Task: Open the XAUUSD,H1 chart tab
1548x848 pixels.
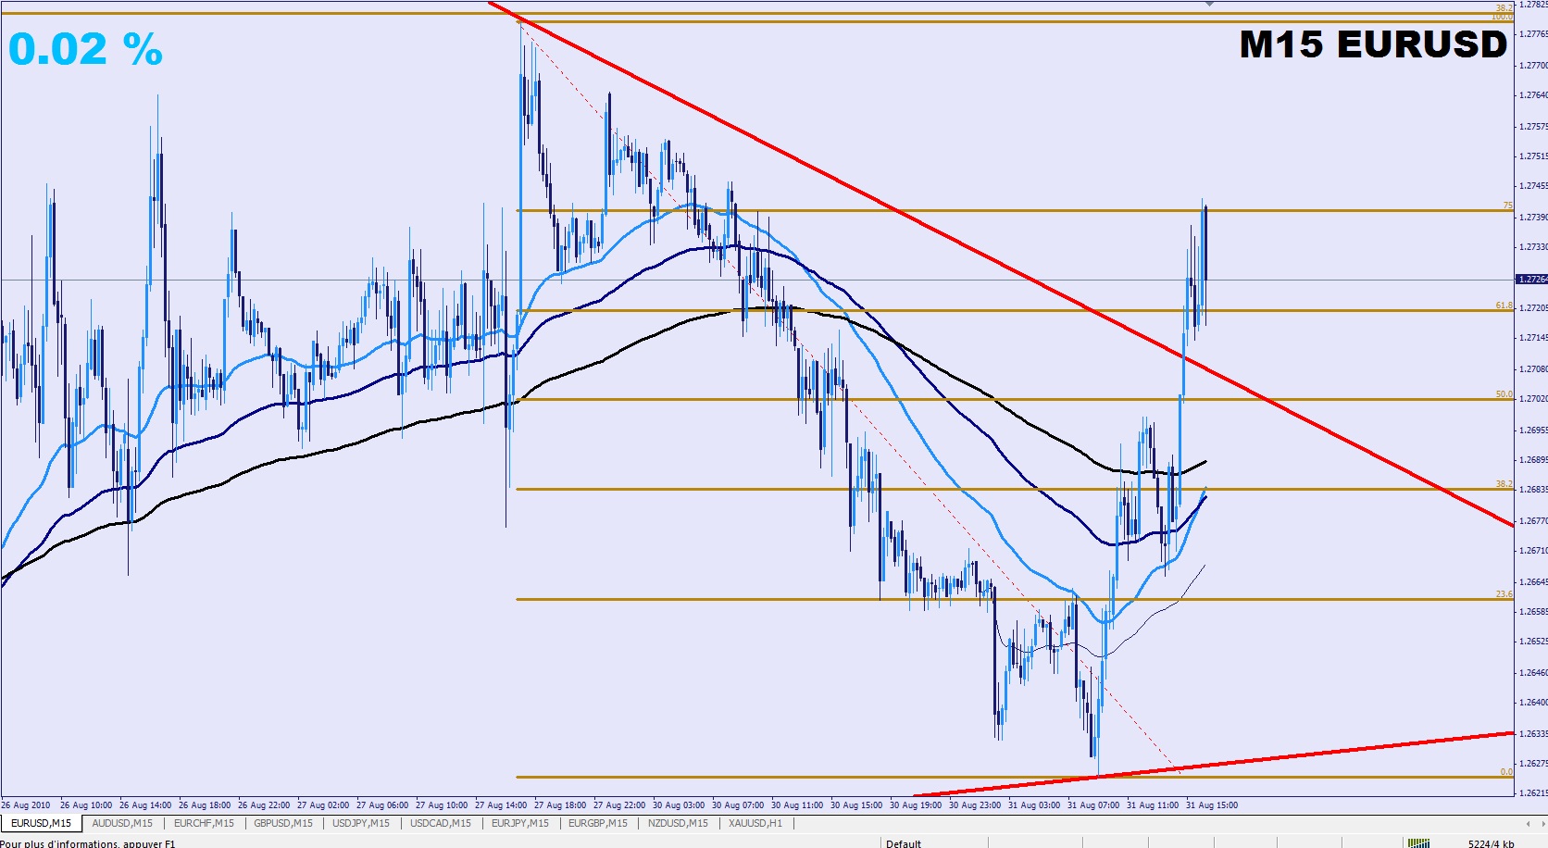Action: [x=755, y=823]
